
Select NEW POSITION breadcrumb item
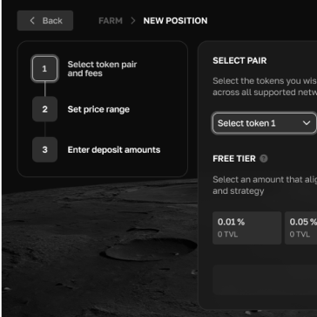[175, 21]
